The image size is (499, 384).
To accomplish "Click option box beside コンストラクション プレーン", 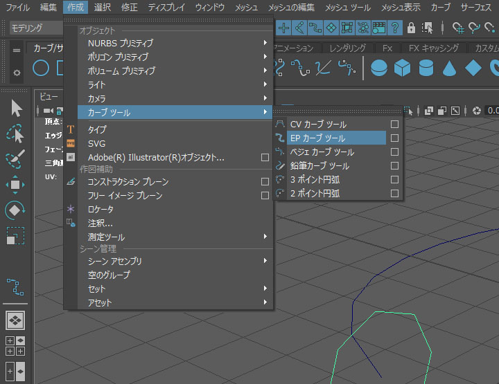I will click(265, 181).
